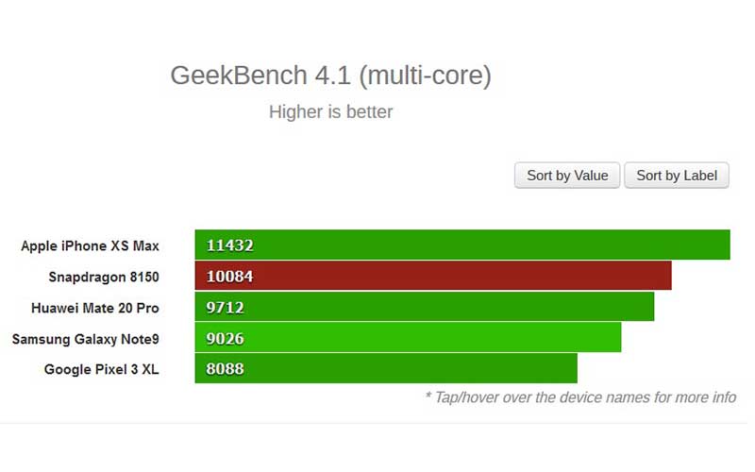Click the red Snapdragon 8150 bar
The image size is (755, 472).
point(433,276)
